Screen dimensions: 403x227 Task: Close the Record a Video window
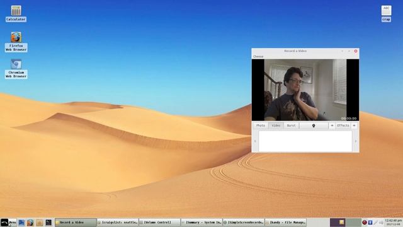[x=356, y=51]
